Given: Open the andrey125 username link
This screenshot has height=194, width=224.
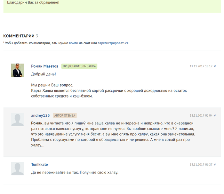Looking at the screenshot, I should [x=40, y=115].
